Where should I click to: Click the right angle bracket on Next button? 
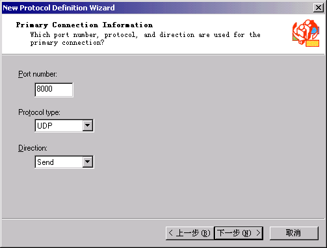pyautogui.click(x=258, y=233)
